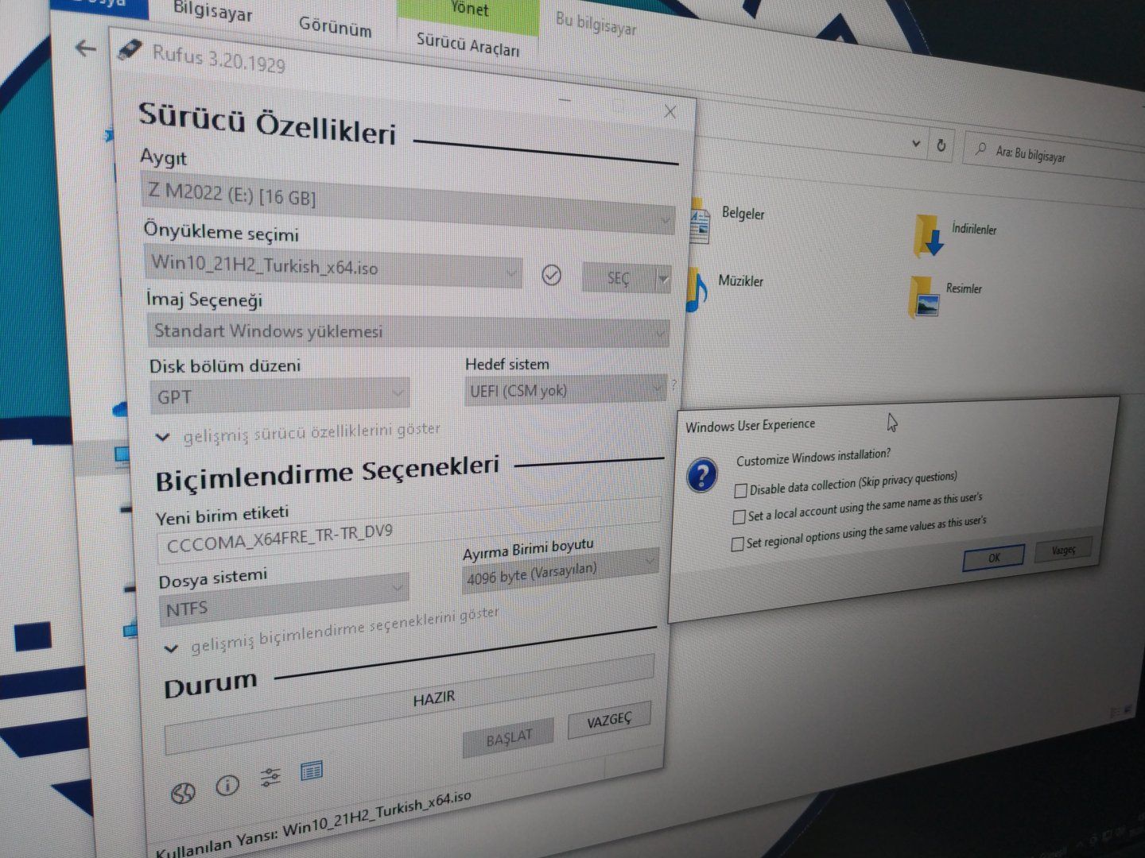Click the Rufus 3.20.1929 title text
This screenshot has height=858, width=1145.
tap(219, 58)
